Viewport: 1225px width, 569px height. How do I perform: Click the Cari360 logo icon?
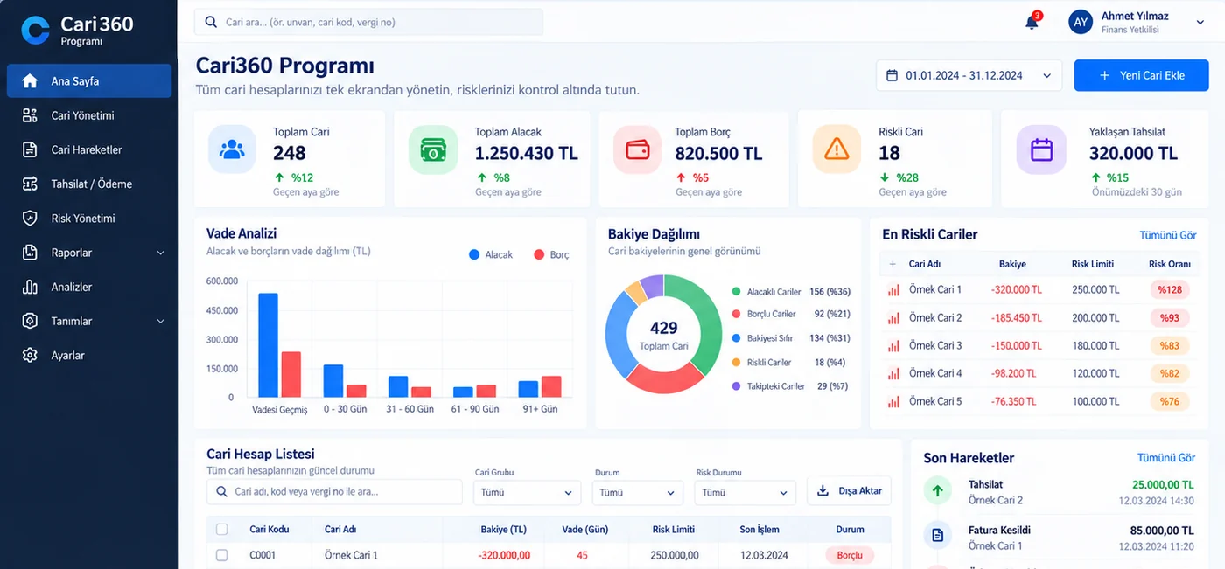(x=35, y=30)
